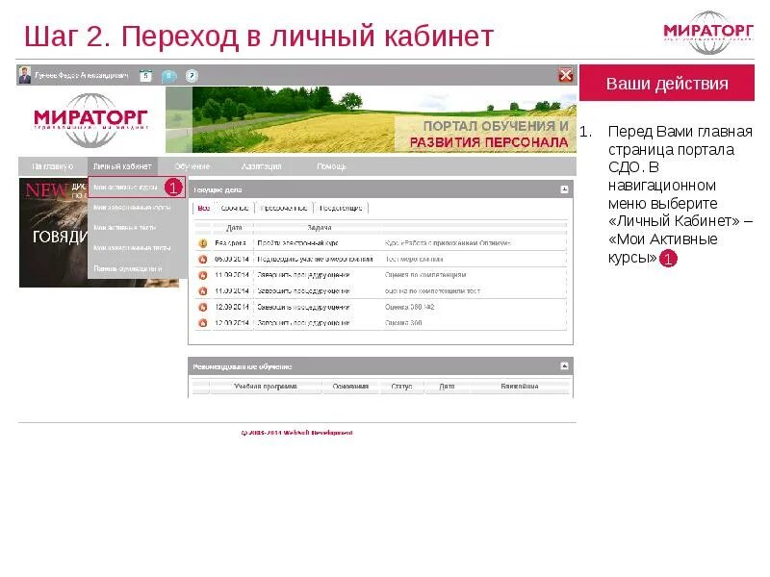Viewport: 770px width, 577px height.
Task: Click the 05.09.2014 date cell
Action: coord(232,259)
